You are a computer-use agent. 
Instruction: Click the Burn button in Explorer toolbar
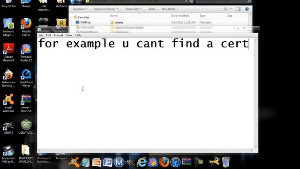click(151, 9)
